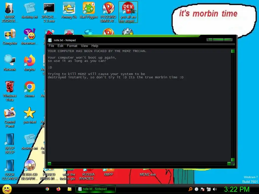
Task: Open PISSED BIRDS IN desktop icon
Action: [49, 175]
